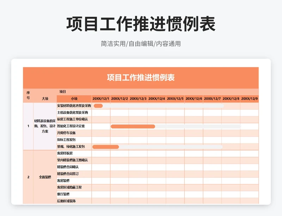Viewport: 282px width, 216px height.
Task: Select the 20XX/12/4 date column header
Action: coord(157,99)
